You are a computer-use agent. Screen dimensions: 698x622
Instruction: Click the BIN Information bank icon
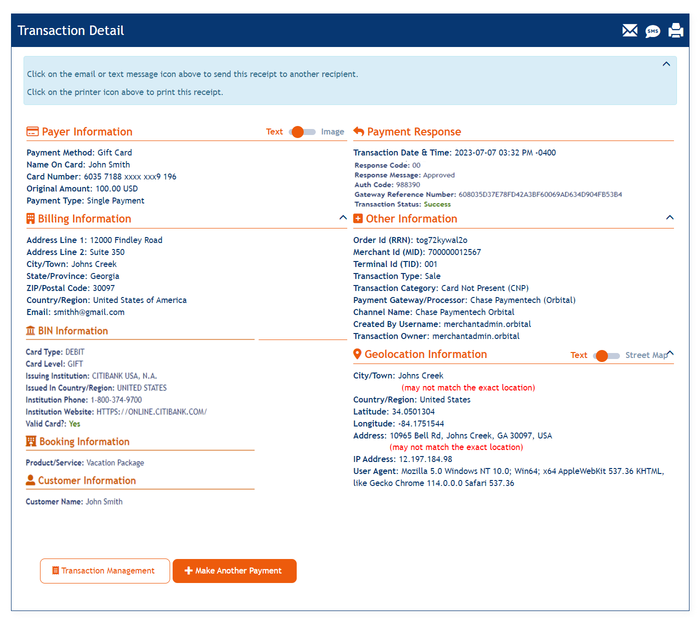tap(31, 331)
